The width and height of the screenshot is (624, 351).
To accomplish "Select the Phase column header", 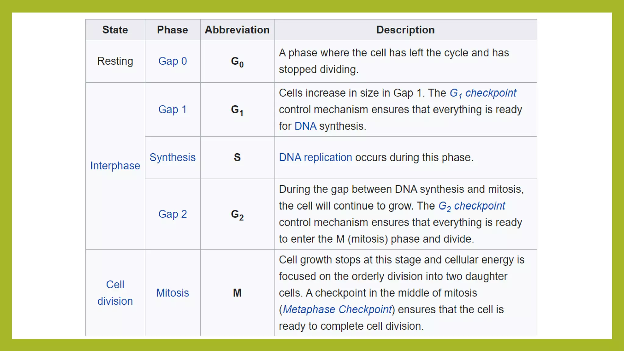I will tap(172, 30).
